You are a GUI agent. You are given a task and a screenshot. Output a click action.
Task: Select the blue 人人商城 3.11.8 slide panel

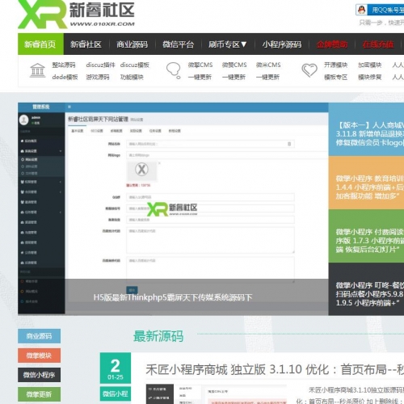366,129
